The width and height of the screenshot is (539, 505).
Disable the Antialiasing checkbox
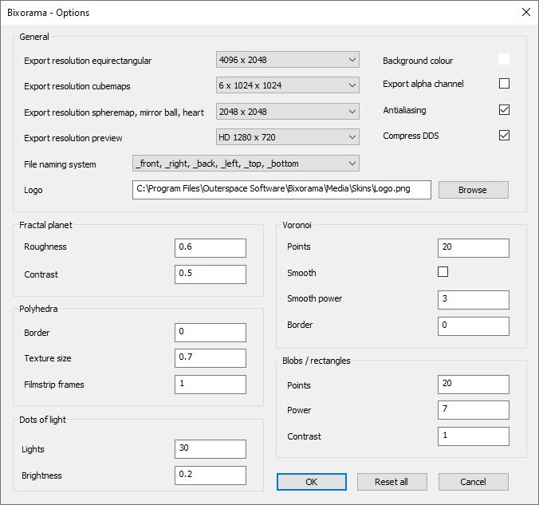(504, 109)
